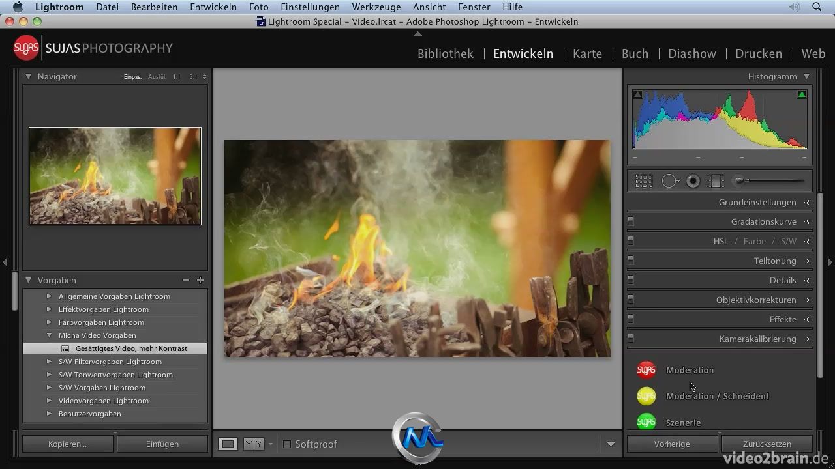Viewport: 835px width, 469px height.
Task: Toggle Kamerakalibrierung panel switch
Action: pos(630,339)
